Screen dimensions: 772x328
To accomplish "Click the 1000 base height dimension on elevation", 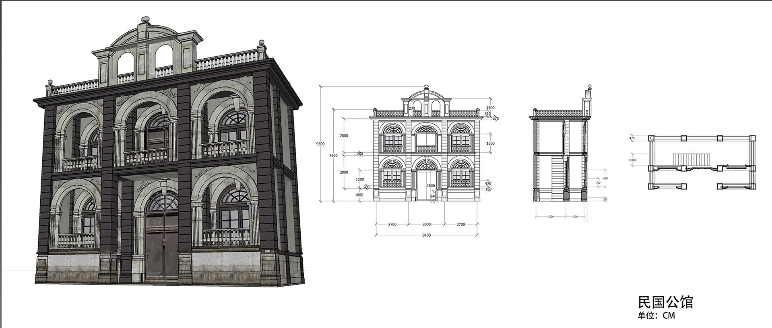I will (x=359, y=195).
